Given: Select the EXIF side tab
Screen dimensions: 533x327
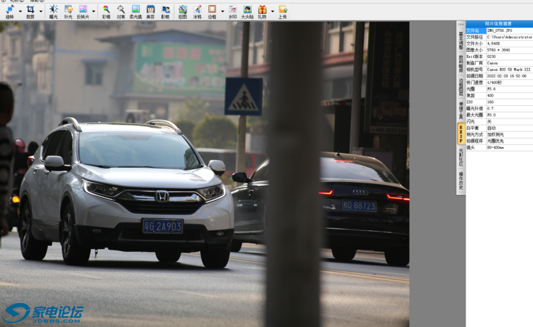Looking at the screenshot, I should tap(461, 134).
